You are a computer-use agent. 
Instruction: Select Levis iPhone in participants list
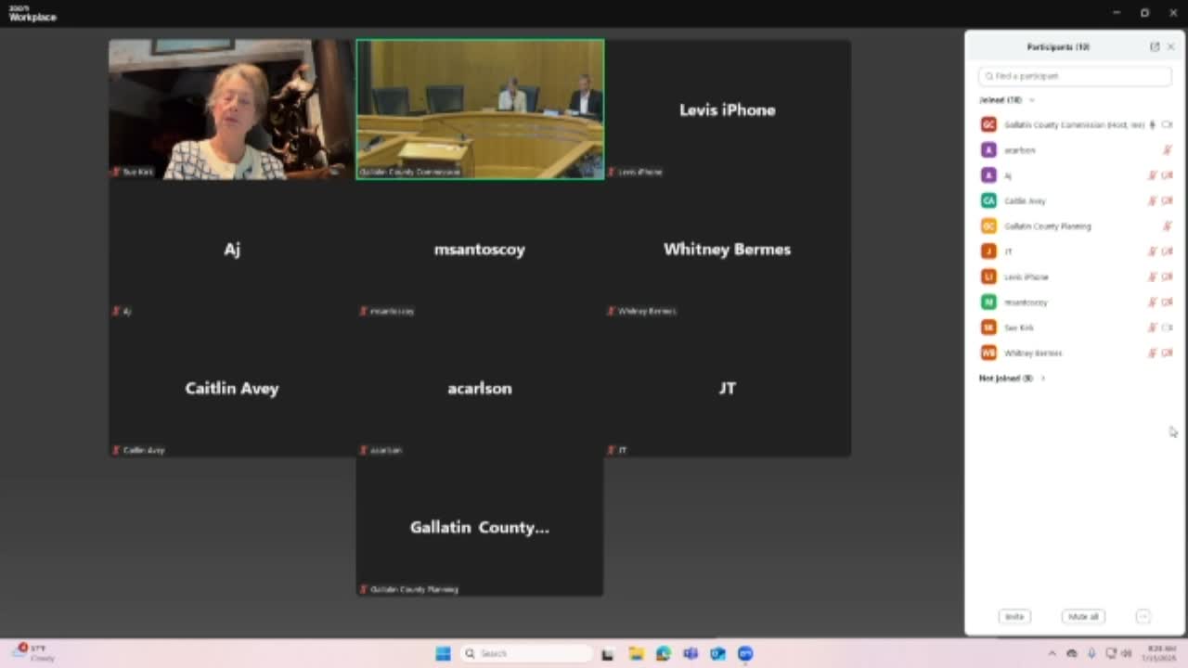1026,276
